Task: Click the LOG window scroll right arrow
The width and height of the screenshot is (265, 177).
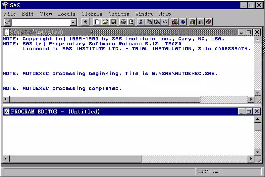Action: 251,99
